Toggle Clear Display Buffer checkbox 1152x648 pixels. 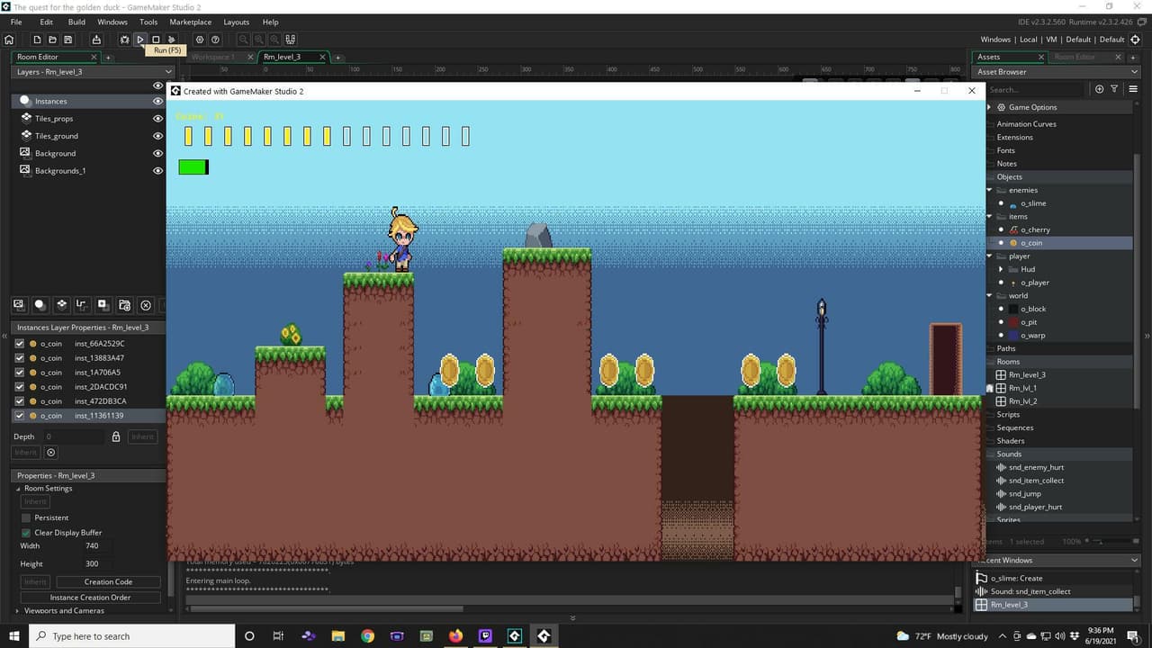pos(26,533)
